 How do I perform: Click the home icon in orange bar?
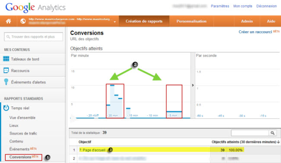(x=8, y=21)
